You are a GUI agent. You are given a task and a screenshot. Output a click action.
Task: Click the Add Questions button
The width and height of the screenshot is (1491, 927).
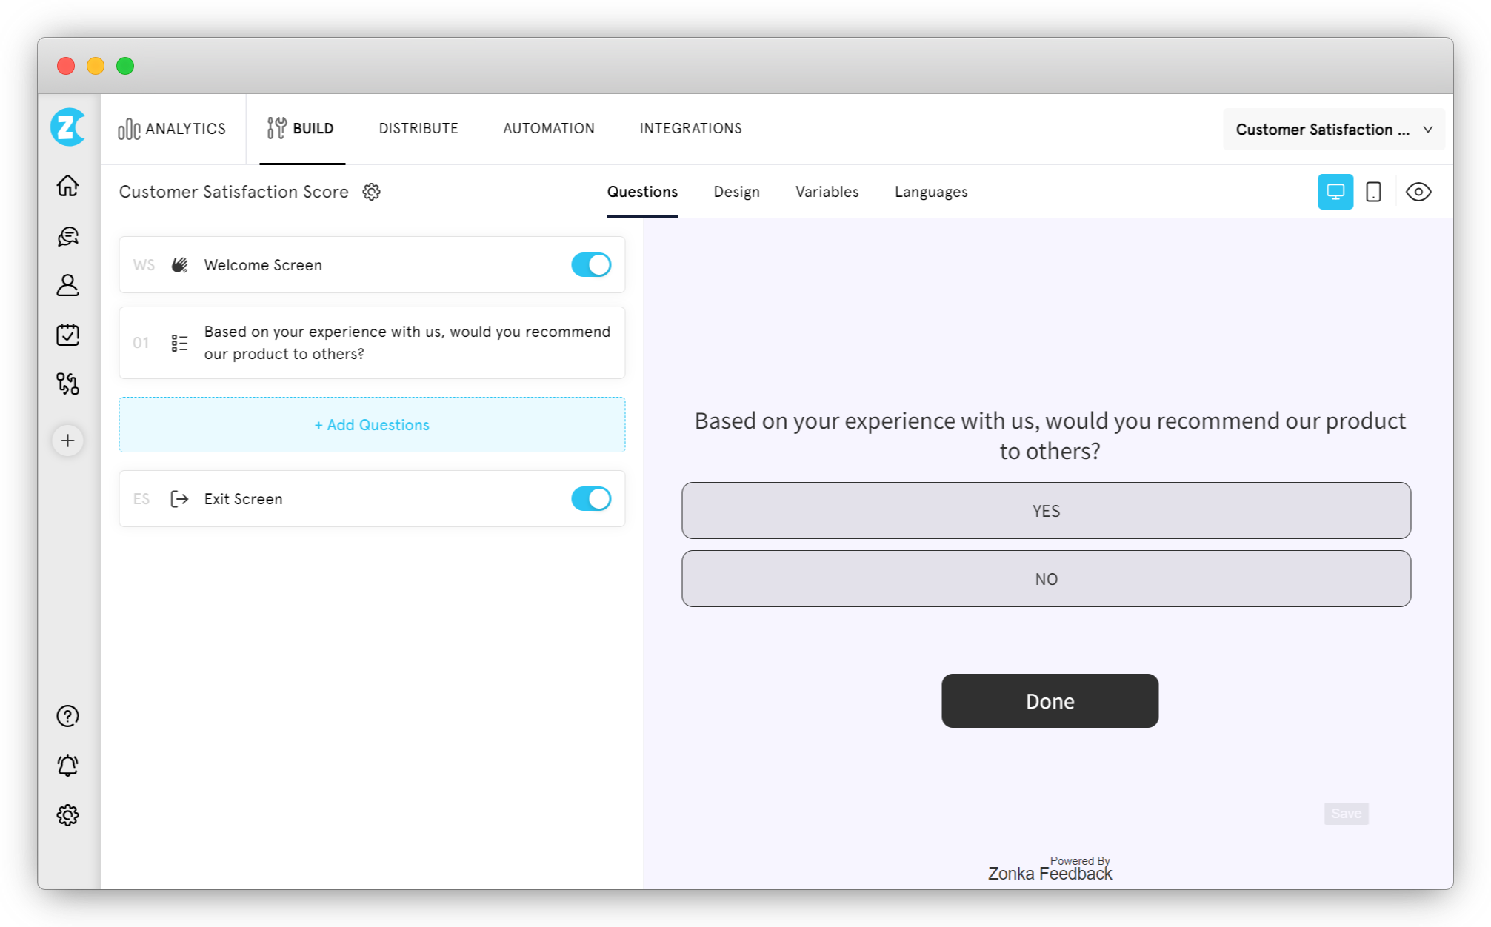370,424
